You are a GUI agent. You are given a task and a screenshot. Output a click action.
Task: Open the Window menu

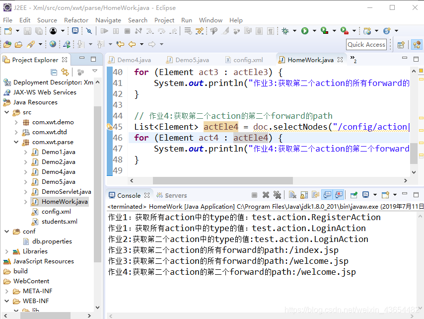pyautogui.click(x=211, y=20)
